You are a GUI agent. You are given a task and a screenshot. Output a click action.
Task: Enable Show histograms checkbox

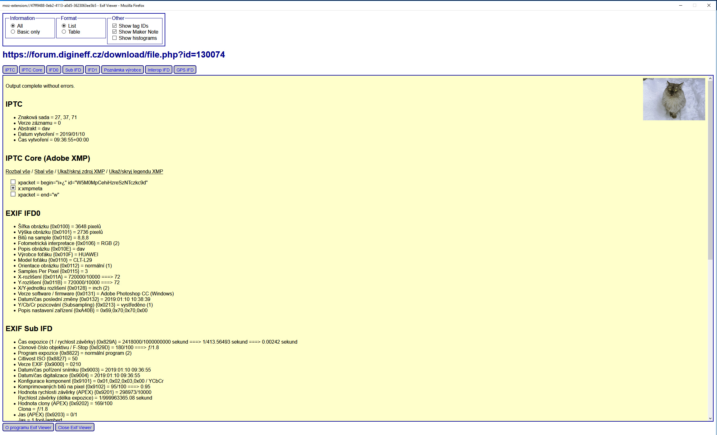click(x=115, y=38)
